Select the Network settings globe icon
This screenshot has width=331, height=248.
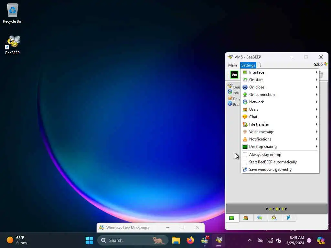pos(245,102)
